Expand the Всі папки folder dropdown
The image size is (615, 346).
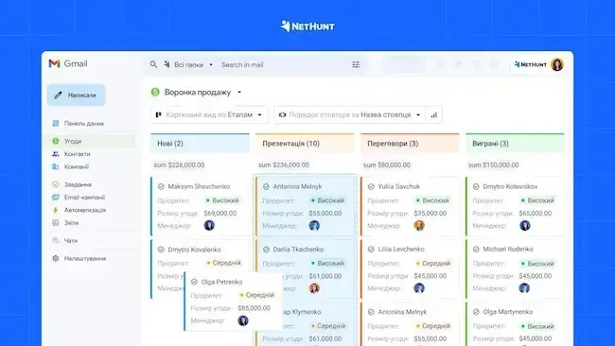211,64
